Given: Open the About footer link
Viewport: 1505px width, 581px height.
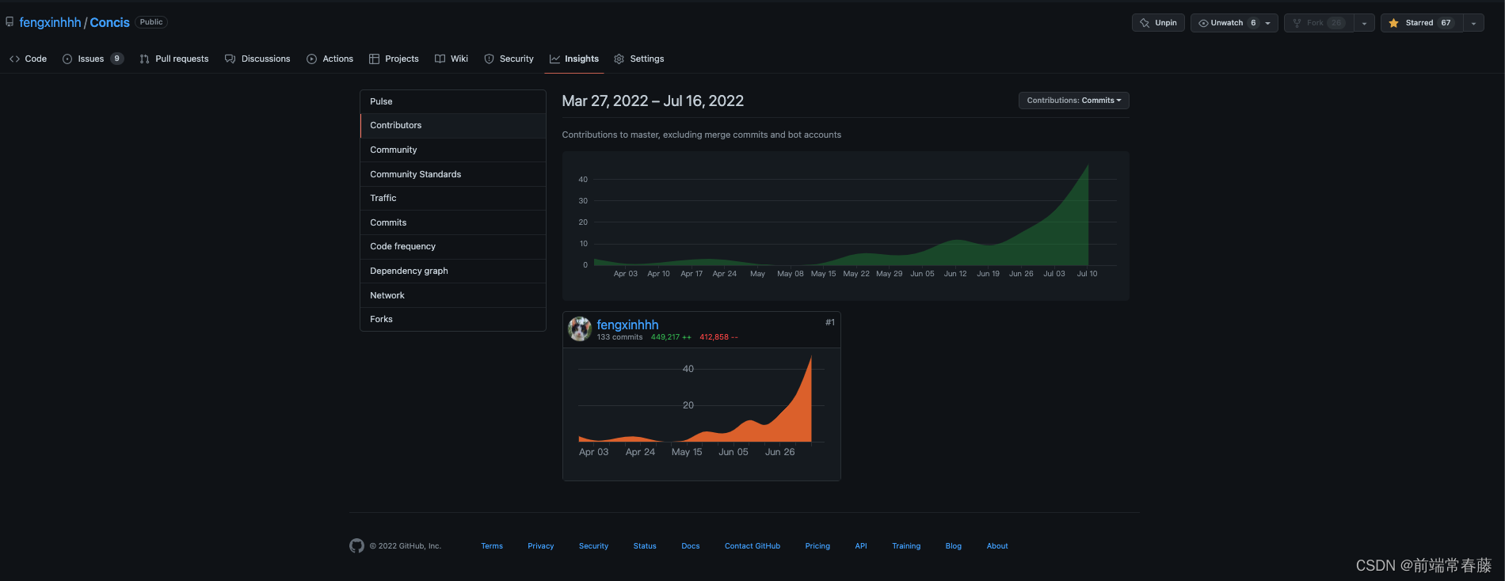Looking at the screenshot, I should tap(997, 546).
